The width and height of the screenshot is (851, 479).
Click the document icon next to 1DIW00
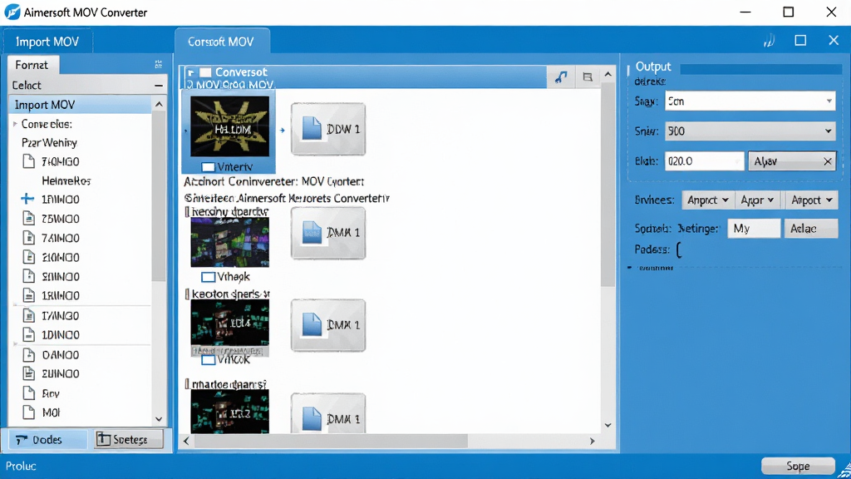point(29,334)
